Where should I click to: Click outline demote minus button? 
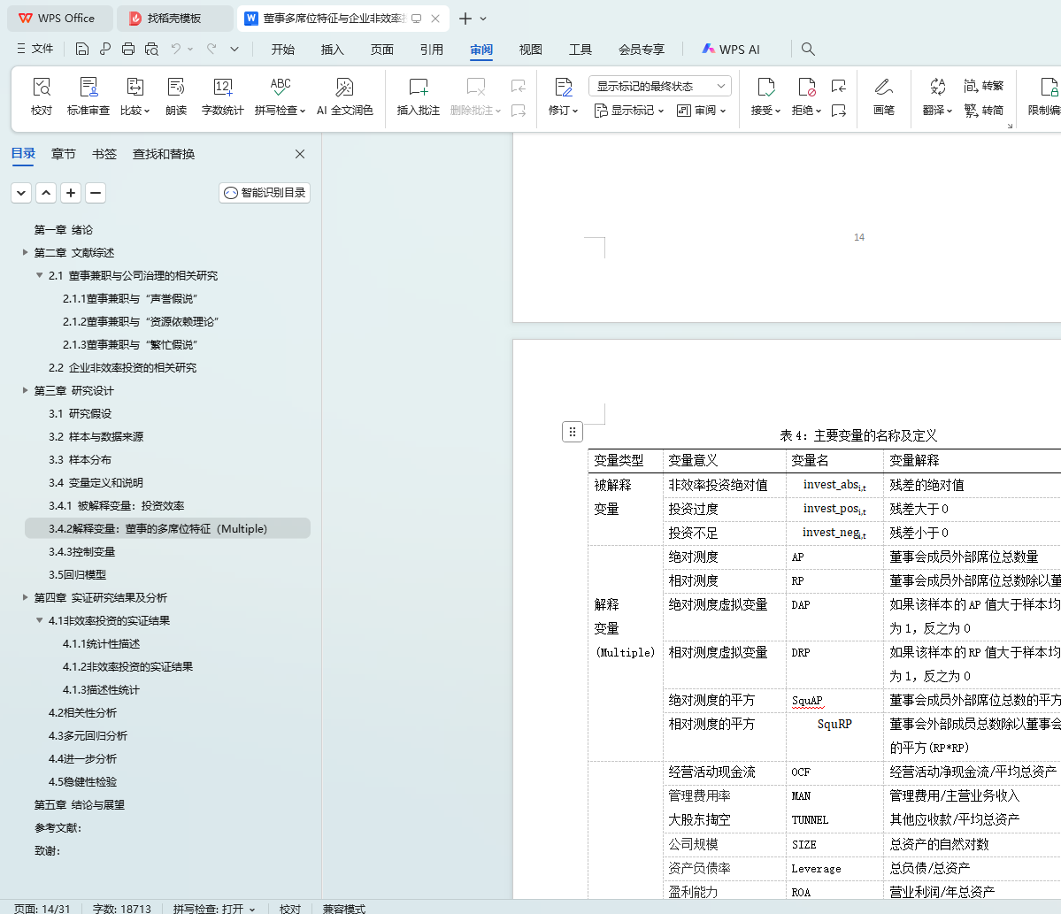[x=96, y=193]
